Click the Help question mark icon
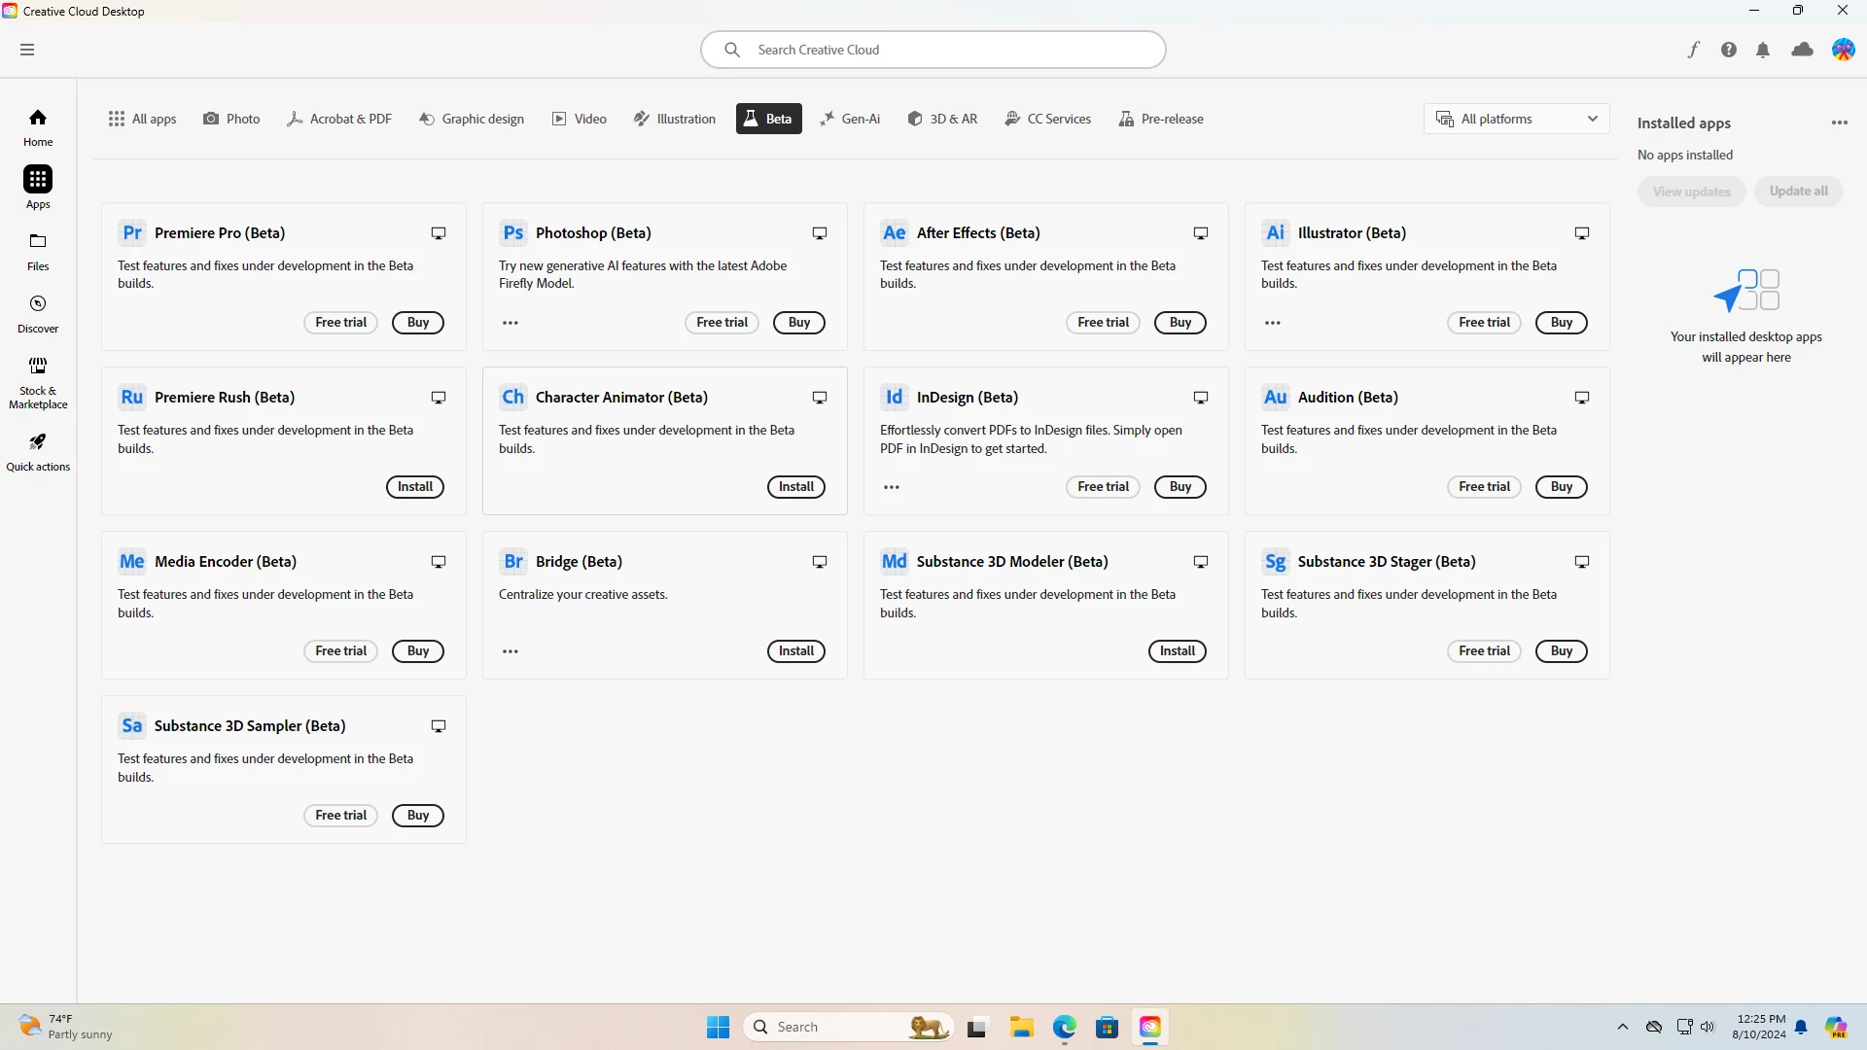This screenshot has height=1050, width=1867. click(x=1728, y=50)
